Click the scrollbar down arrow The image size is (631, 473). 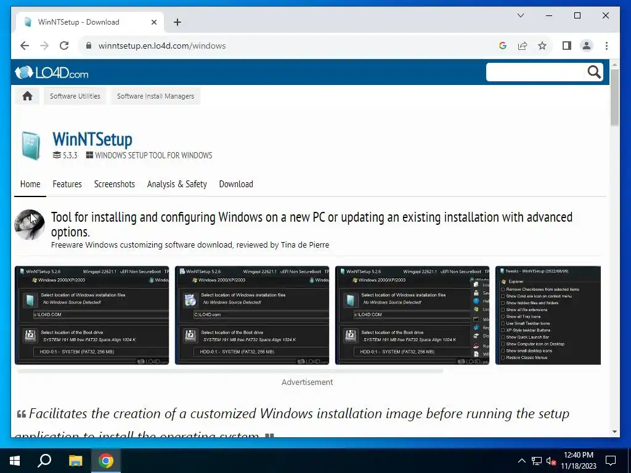(614, 432)
